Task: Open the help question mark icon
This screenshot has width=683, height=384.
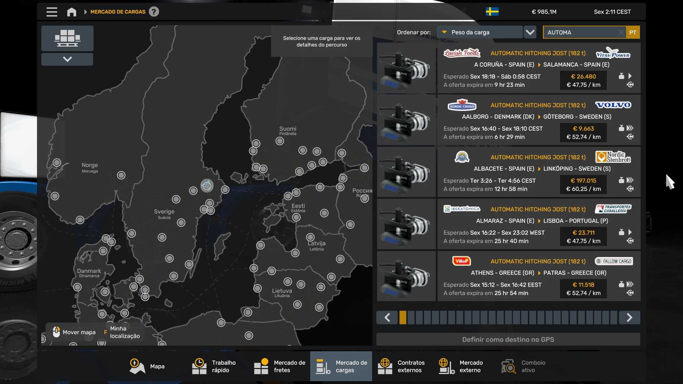Action: (x=154, y=12)
